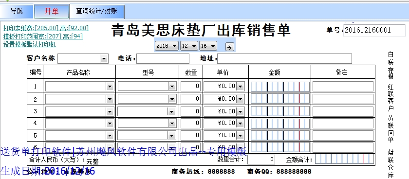Screen dimensions: 409x179
Task: Click the 备注 field in row 6
Action: point(343,147)
